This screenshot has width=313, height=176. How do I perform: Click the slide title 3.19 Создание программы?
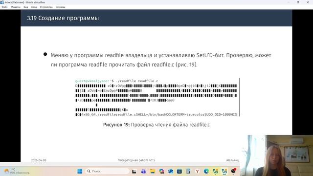point(63,18)
